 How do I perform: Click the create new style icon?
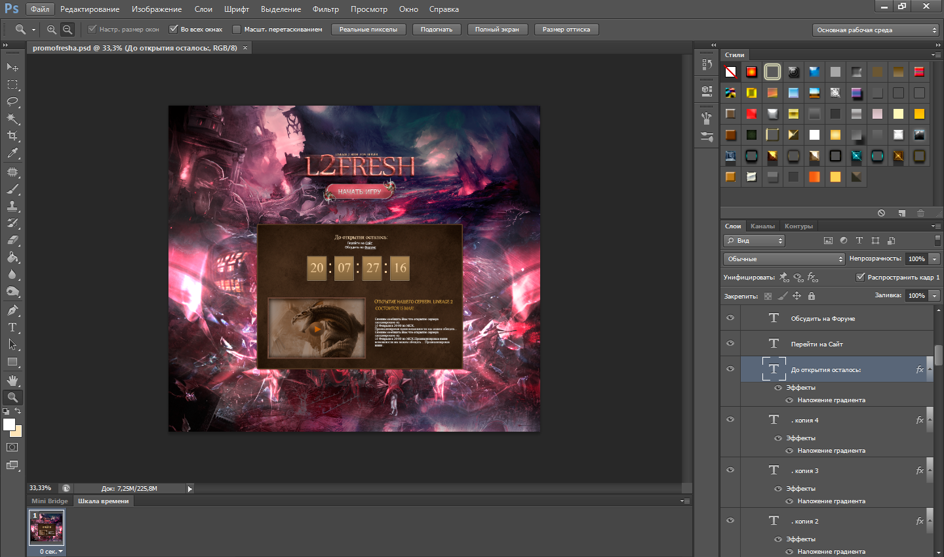901,213
